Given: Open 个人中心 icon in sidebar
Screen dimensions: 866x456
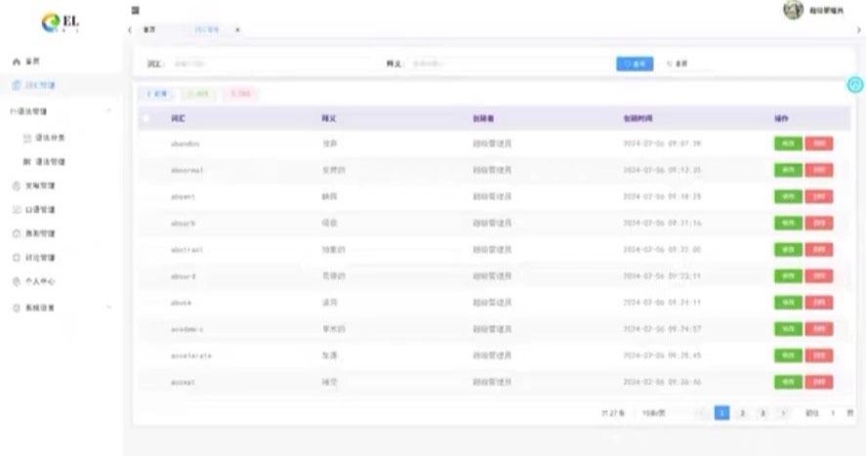Looking at the screenshot, I should tap(16, 282).
